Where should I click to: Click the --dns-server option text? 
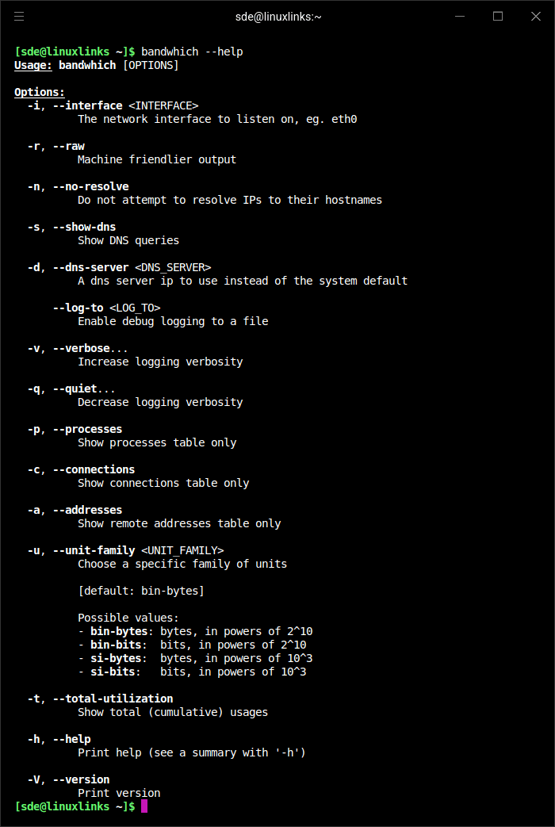tap(90, 267)
